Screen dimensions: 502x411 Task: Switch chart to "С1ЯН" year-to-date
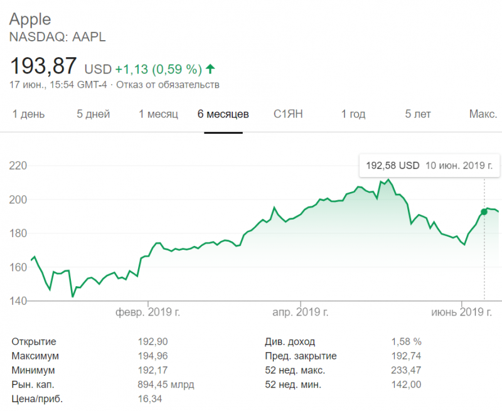click(288, 114)
